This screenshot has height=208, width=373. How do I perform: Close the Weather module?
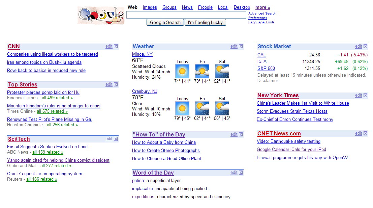click(241, 46)
